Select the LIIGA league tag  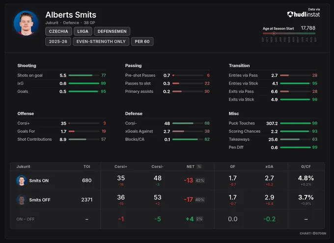point(83,31)
